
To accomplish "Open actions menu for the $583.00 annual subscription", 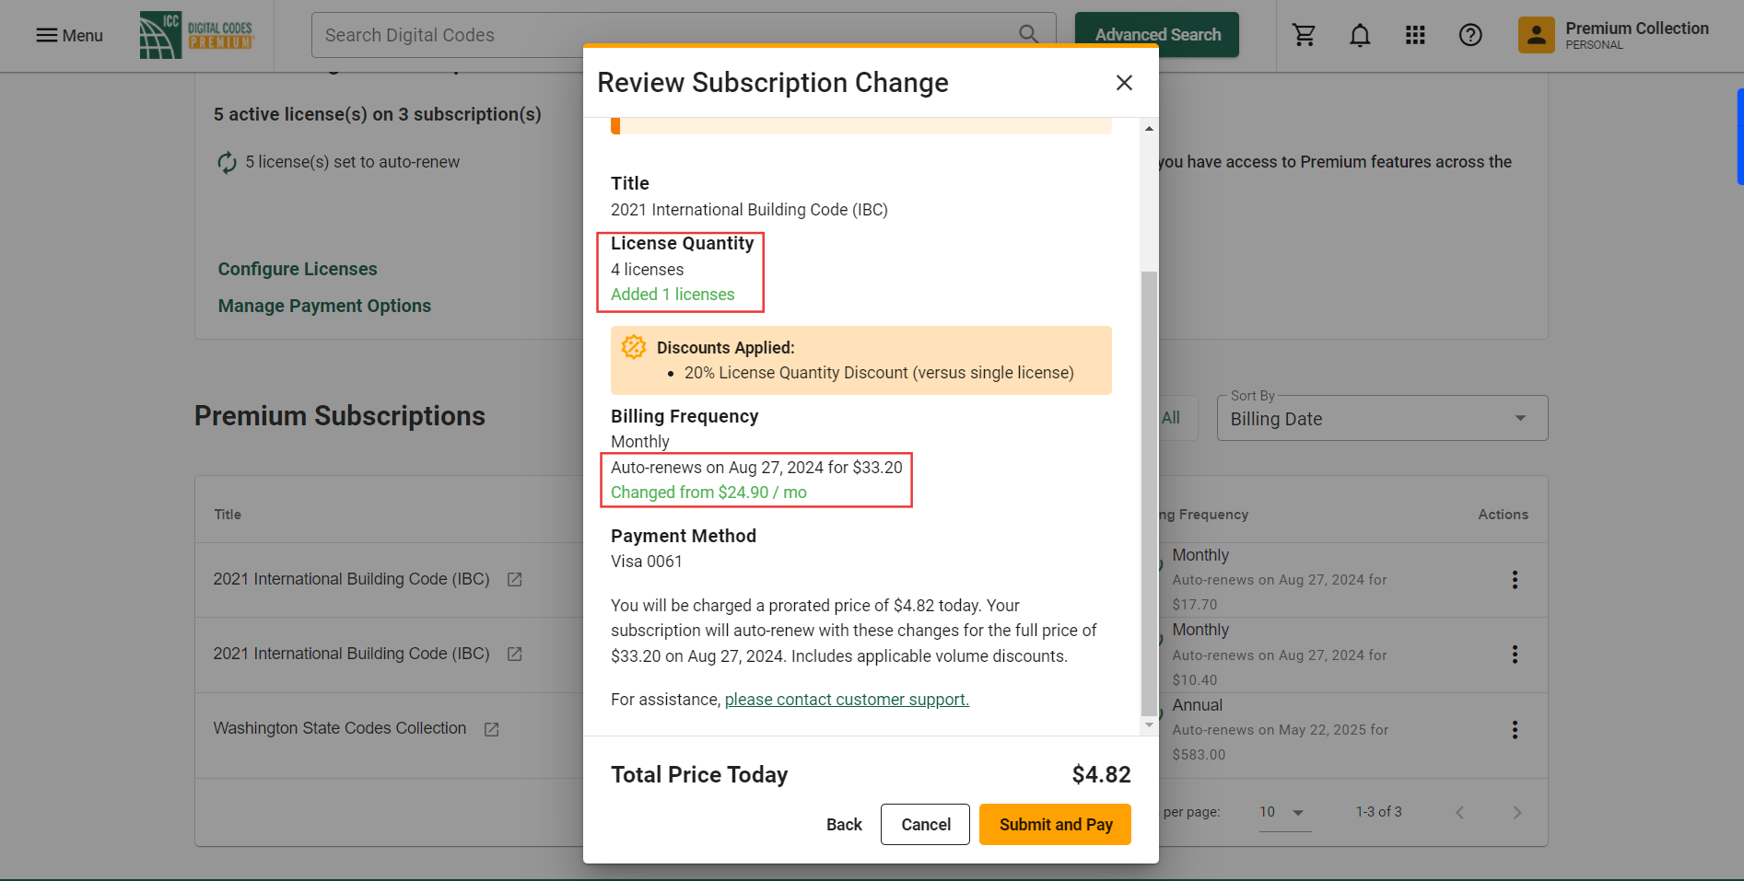I will 1515,729.
